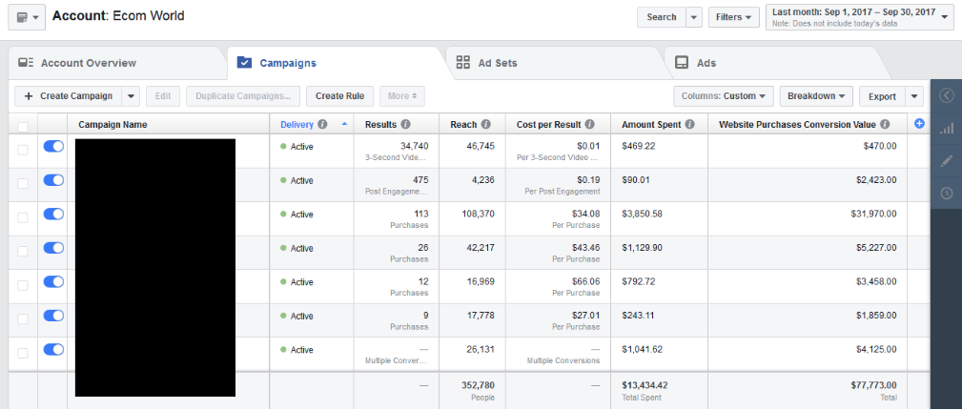
Task: Click the Create Campaign button
Action: pos(68,96)
